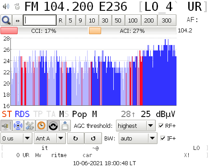The image size is (209, 167).
Task: Select the 300 kHz step button
Action: 167,20
